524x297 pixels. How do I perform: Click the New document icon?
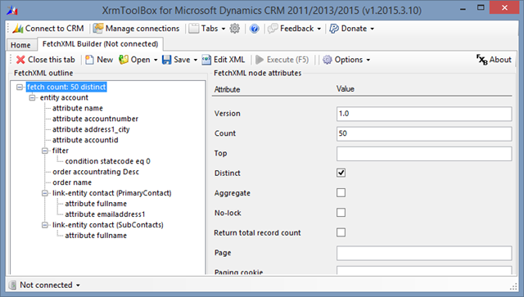tap(89, 60)
